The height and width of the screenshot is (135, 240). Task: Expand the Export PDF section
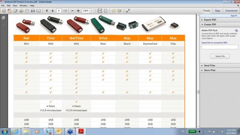(220, 20)
